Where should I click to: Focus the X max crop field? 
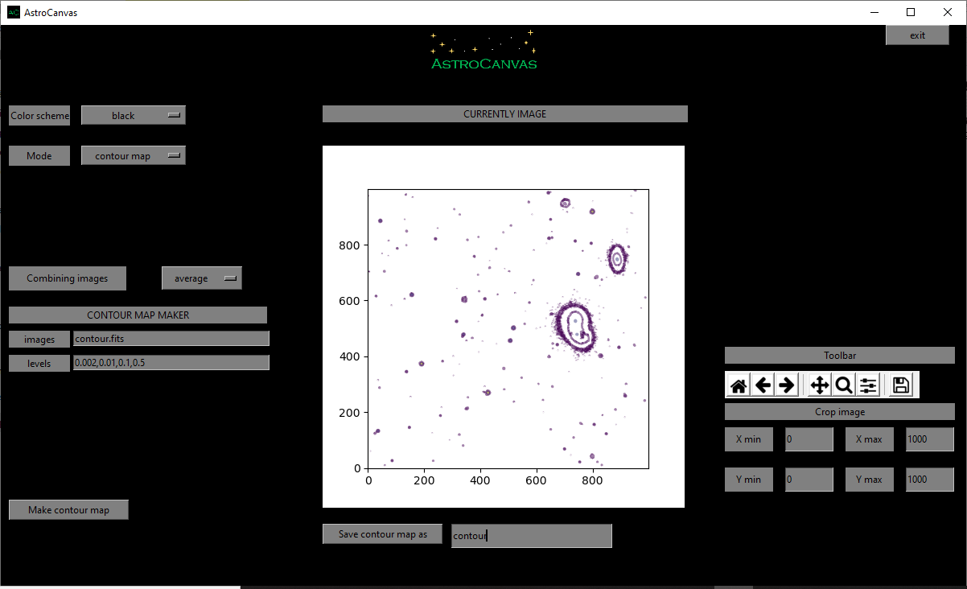click(930, 439)
